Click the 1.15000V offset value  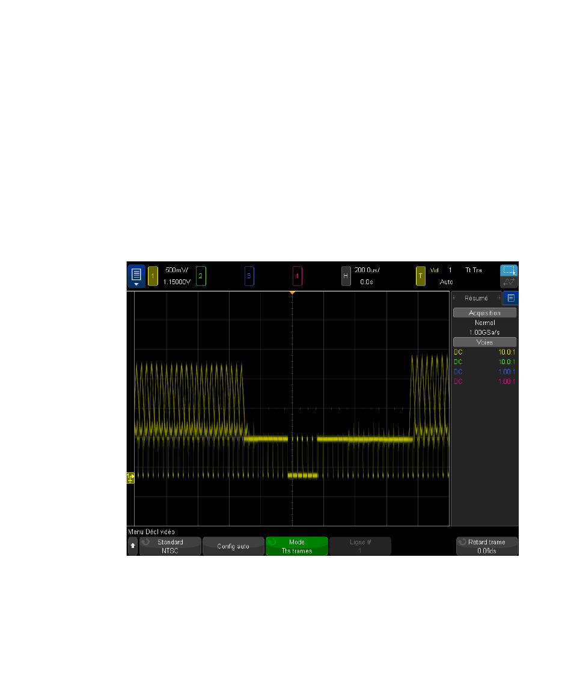(177, 282)
